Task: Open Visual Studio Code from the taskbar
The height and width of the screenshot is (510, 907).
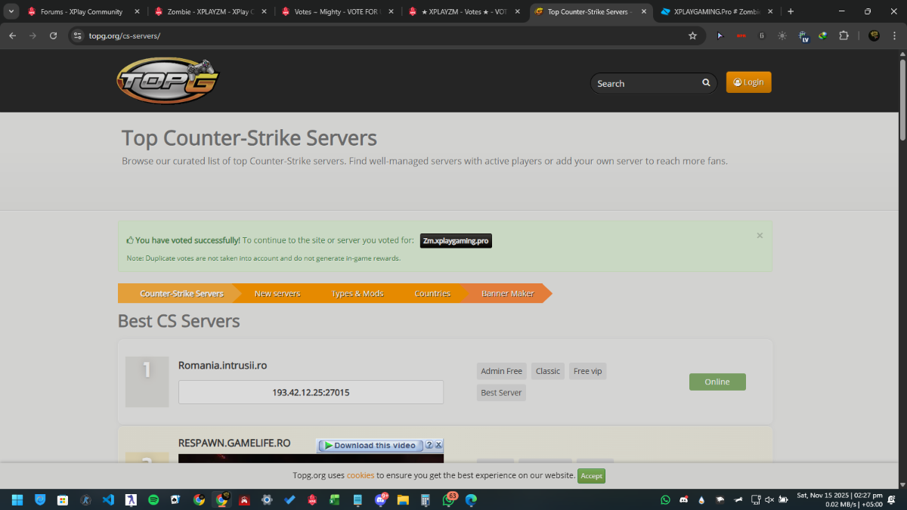Action: tap(108, 499)
